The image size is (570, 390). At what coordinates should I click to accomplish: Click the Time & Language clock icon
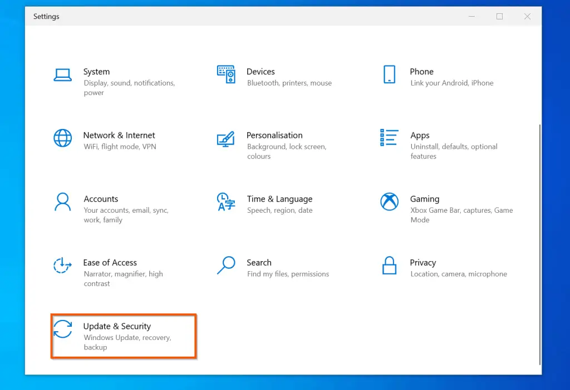[x=225, y=202]
